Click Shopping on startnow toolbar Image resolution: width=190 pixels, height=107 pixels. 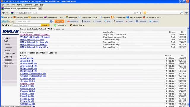(72, 21)
